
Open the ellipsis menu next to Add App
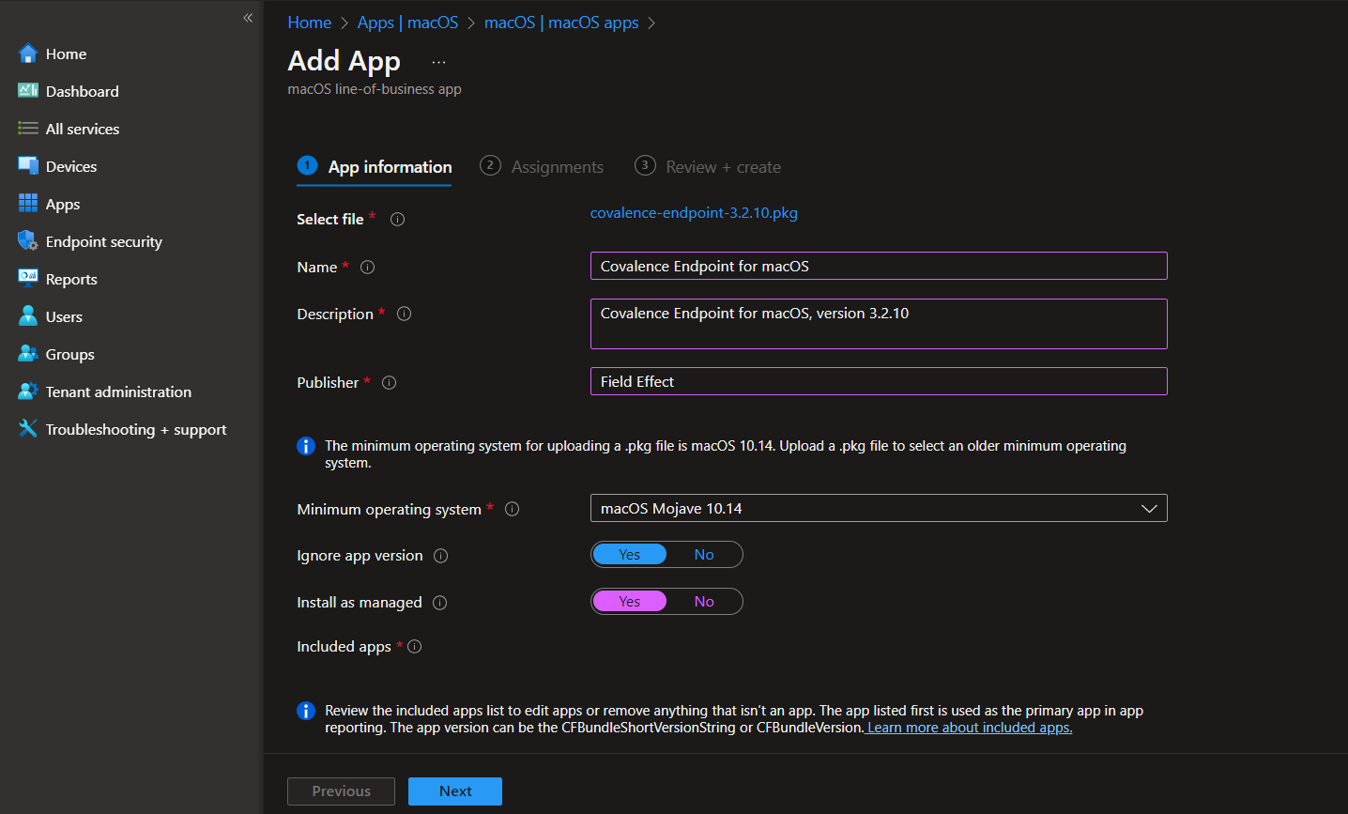click(439, 62)
